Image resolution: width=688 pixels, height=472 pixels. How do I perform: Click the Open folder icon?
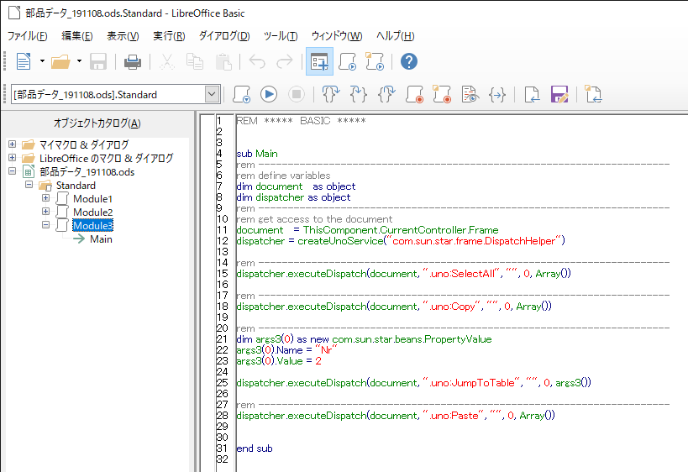tap(60, 61)
